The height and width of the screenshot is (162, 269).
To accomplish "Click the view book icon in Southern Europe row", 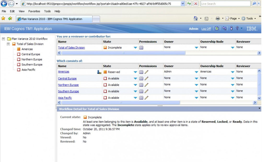I will point(141,91).
